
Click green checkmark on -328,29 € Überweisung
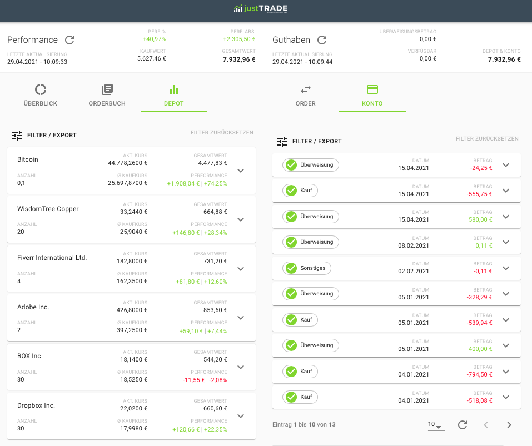point(291,293)
